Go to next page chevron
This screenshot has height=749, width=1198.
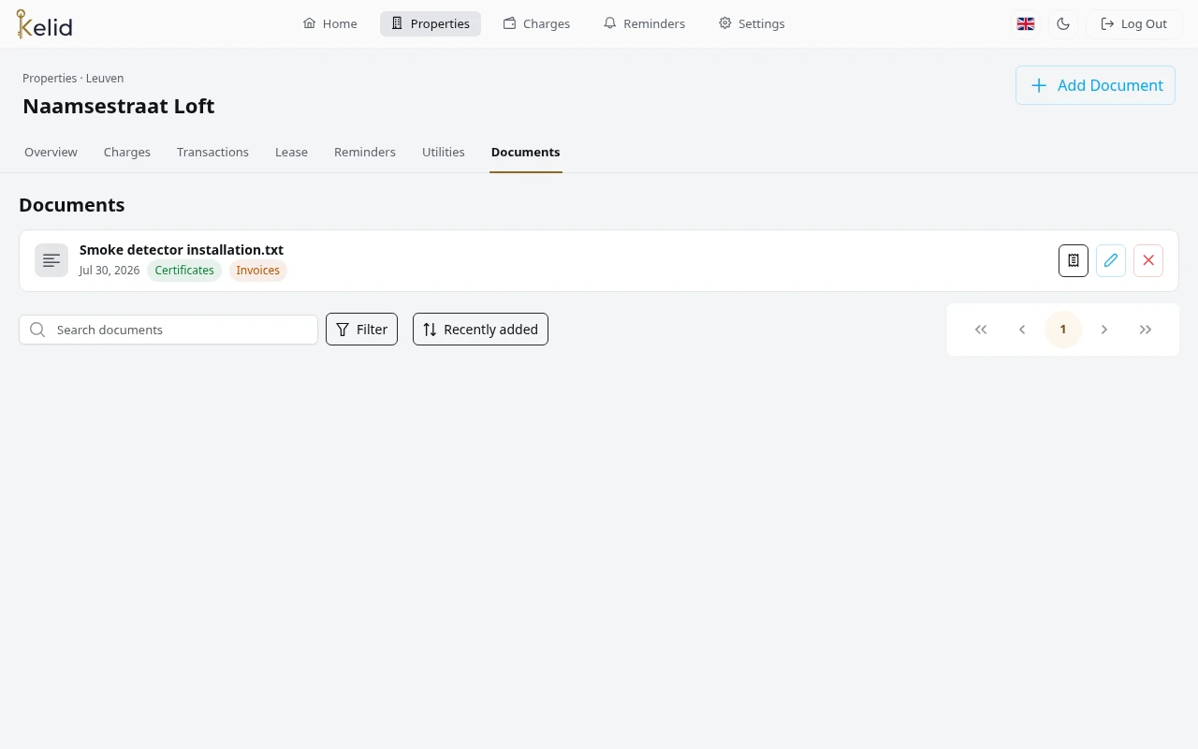click(x=1104, y=330)
